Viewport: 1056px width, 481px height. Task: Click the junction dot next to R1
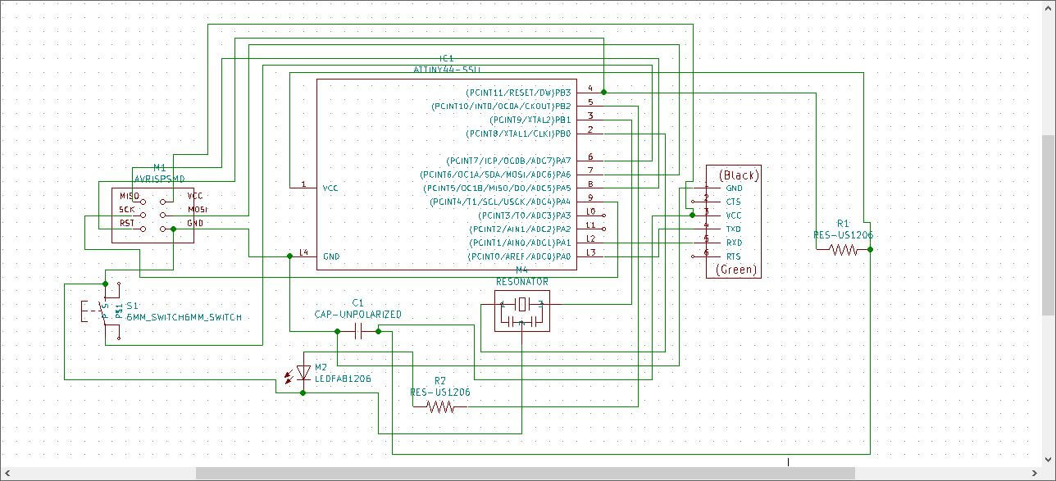(x=870, y=250)
